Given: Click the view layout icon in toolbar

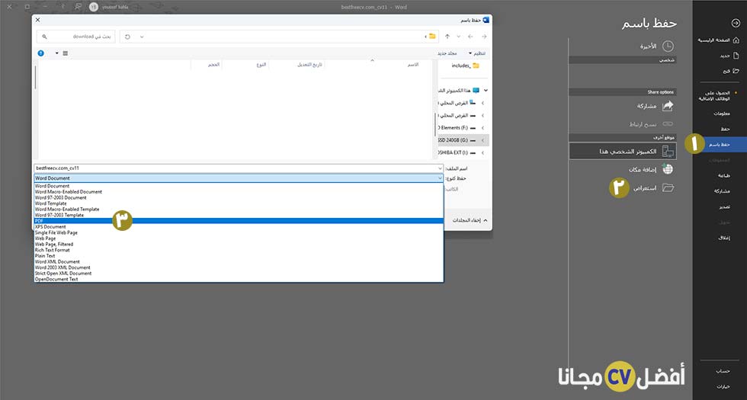Looking at the screenshot, I should [66, 53].
